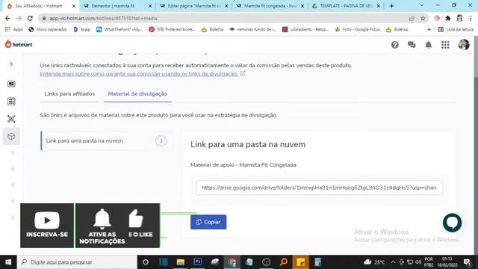
Task: Click the Copiar button
Action: click(208, 222)
